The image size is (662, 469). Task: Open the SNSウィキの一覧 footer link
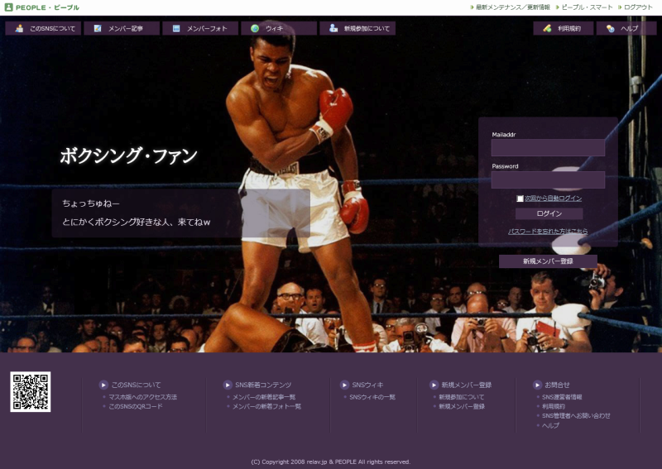click(372, 397)
